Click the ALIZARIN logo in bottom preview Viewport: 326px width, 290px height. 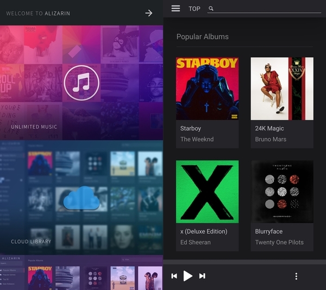click(x=11, y=258)
